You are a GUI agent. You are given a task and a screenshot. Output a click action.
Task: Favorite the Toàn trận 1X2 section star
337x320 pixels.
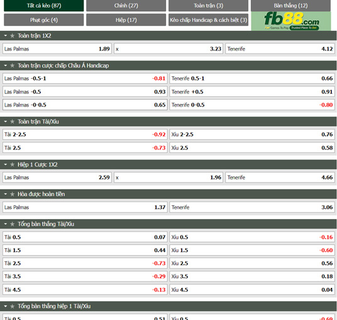coord(12,36)
